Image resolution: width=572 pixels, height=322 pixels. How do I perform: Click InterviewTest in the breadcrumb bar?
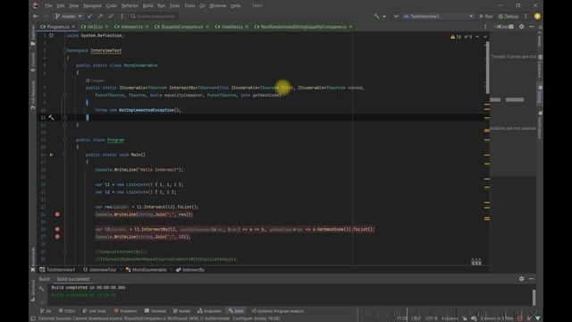(99, 270)
